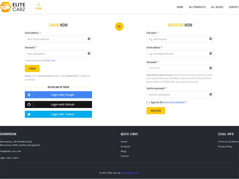Image resolution: width=239 pixels, height=179 pixels.
Task: Click the Google icon on login button
Action: coord(29,95)
